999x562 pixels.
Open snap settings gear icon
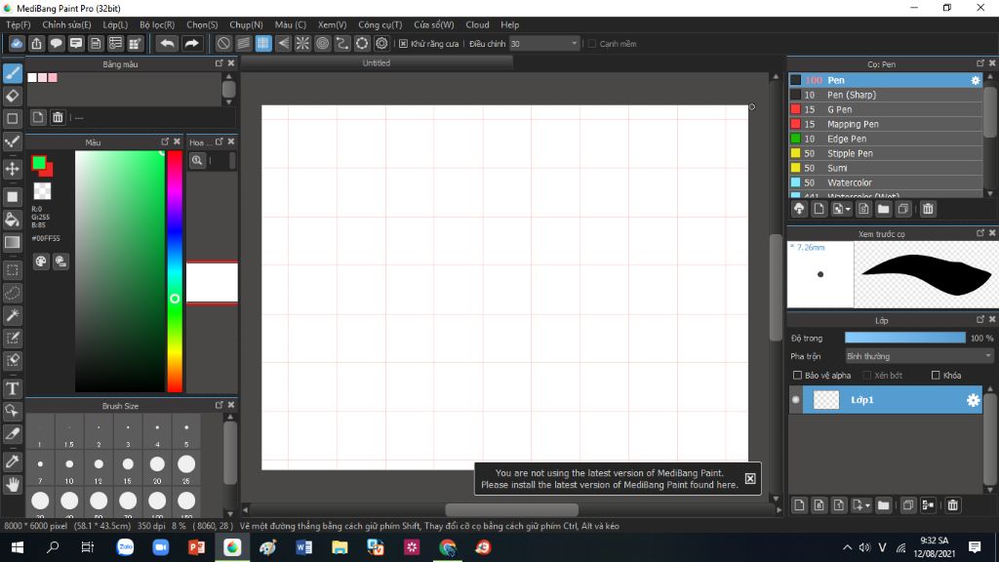click(x=381, y=43)
